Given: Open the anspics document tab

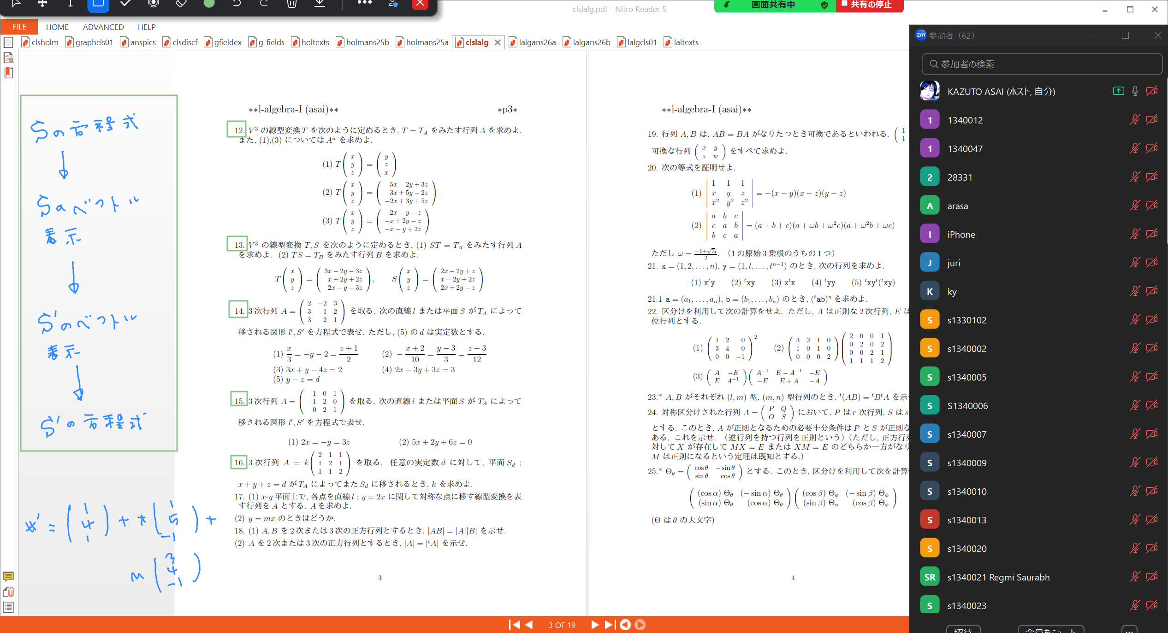Looking at the screenshot, I should (138, 42).
